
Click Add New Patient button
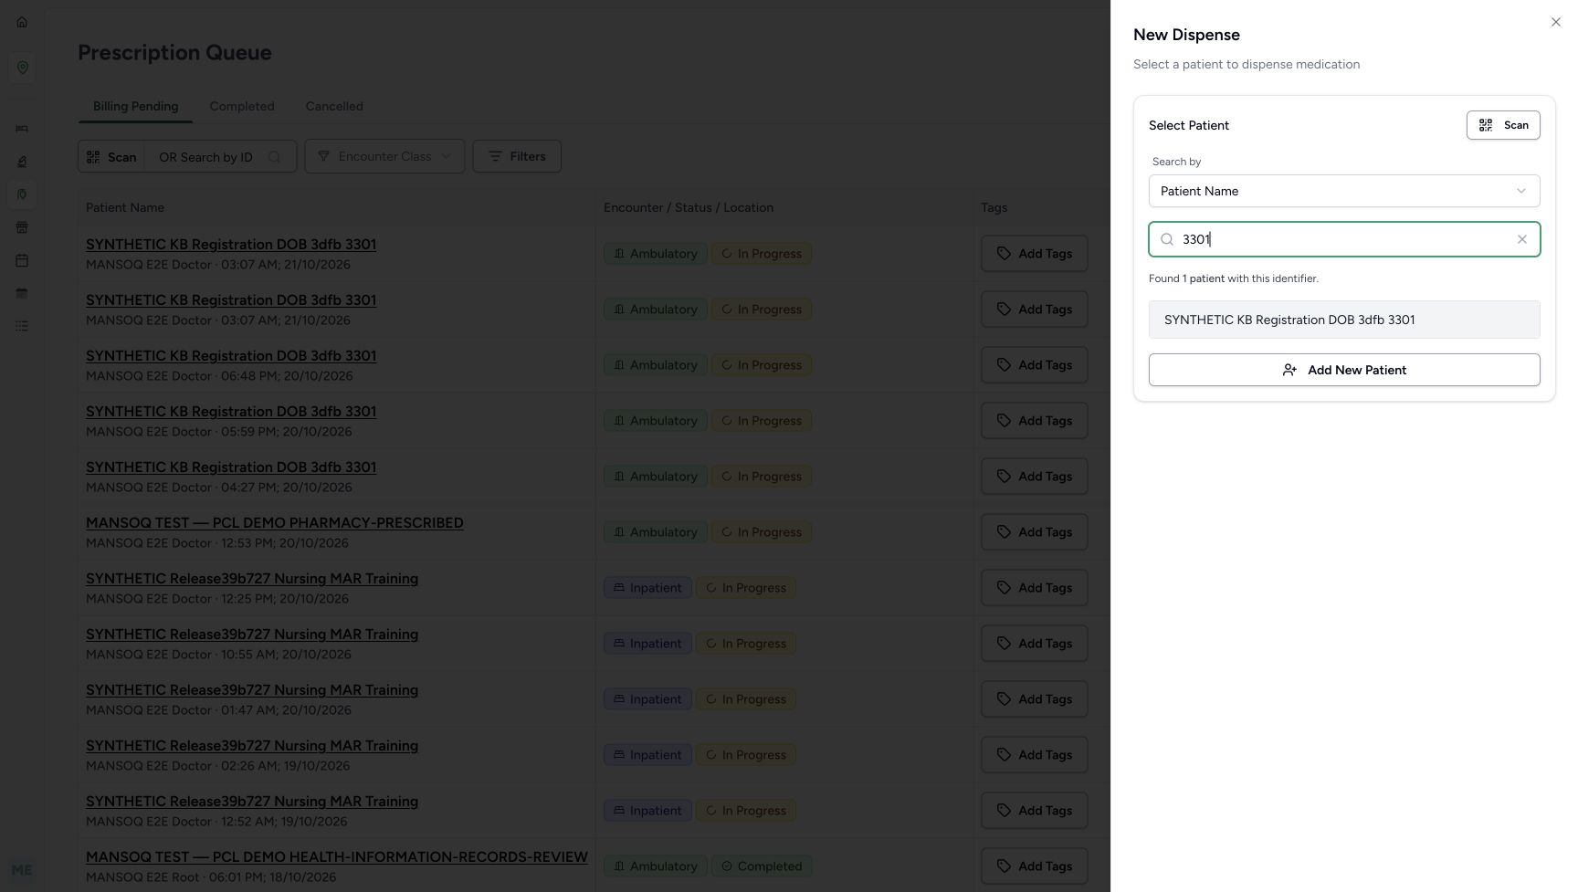[1344, 370]
